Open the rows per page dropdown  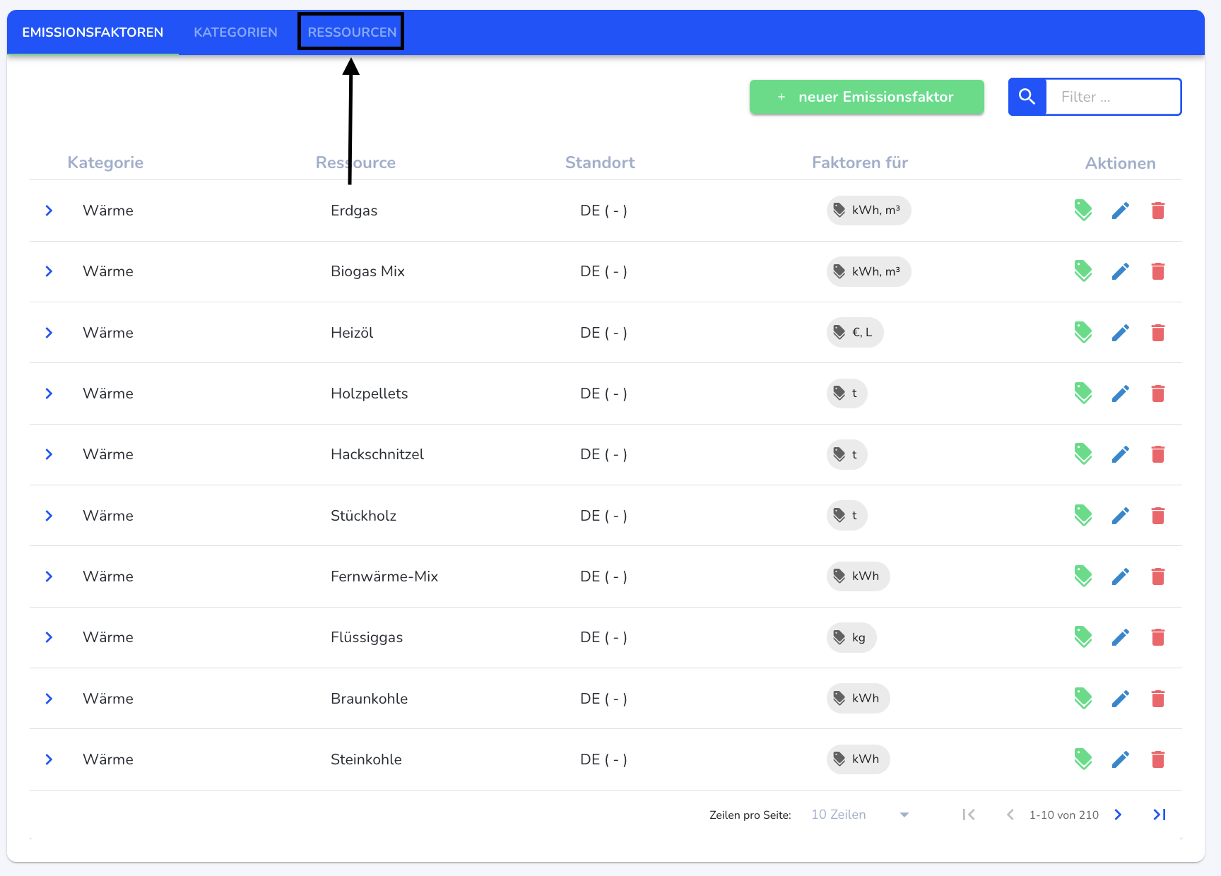tap(860, 815)
